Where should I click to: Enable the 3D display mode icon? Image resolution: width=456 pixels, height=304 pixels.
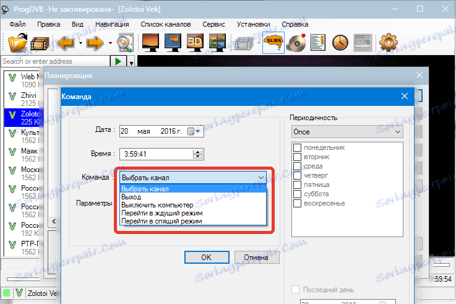(x=195, y=43)
